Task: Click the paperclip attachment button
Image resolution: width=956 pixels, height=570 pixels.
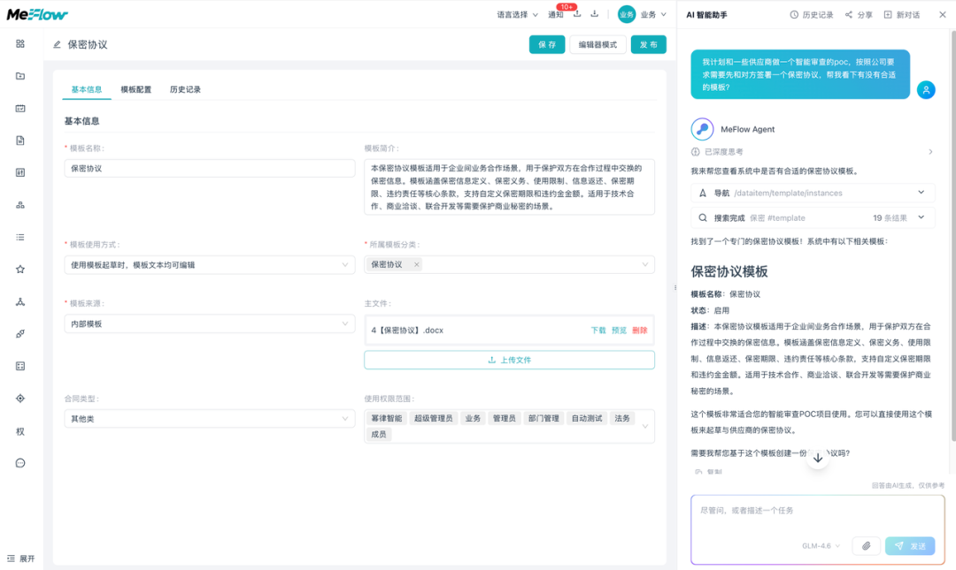Action: point(866,545)
